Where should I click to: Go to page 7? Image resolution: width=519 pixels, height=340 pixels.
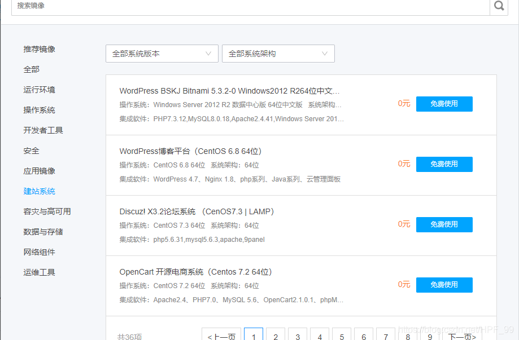(x=386, y=334)
